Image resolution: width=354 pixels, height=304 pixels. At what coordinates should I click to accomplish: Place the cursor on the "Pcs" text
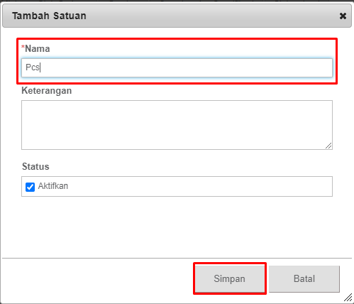(33, 67)
